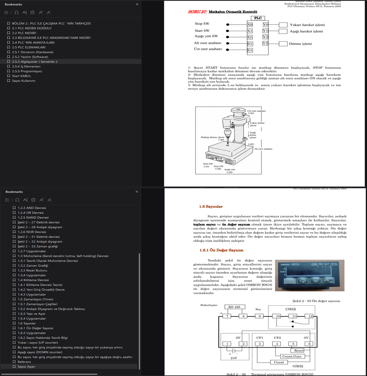Click trash icon in bottom Bookmarks panel
Screen dimensions: 367x376
[33, 200]
